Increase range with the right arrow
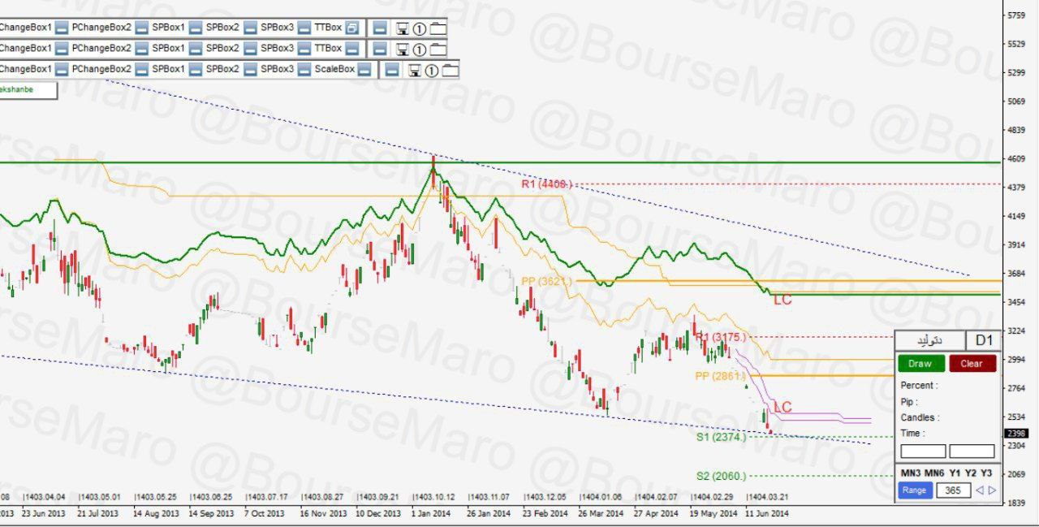 pyautogui.click(x=992, y=490)
